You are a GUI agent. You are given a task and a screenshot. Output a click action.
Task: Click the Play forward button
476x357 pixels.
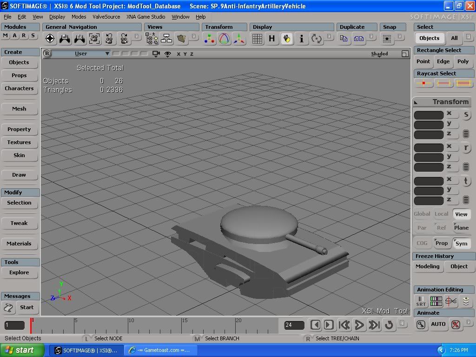[x=359, y=325]
